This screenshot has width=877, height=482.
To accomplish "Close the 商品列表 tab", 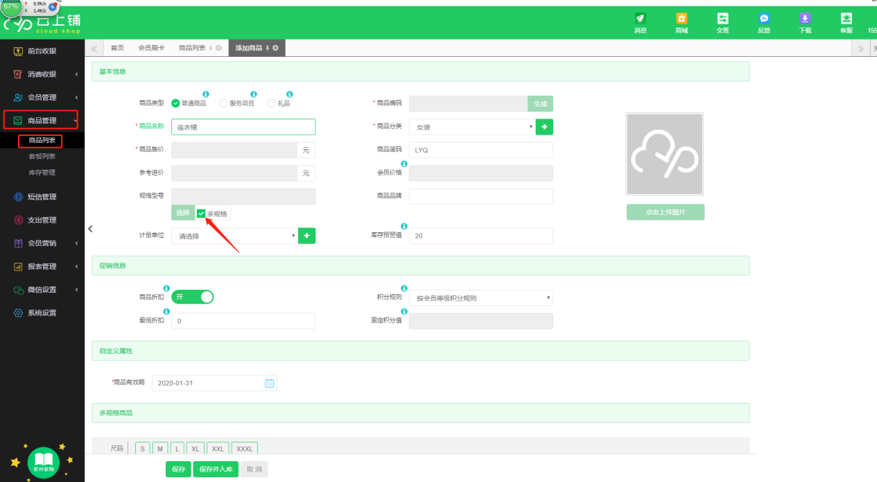I will tap(218, 48).
